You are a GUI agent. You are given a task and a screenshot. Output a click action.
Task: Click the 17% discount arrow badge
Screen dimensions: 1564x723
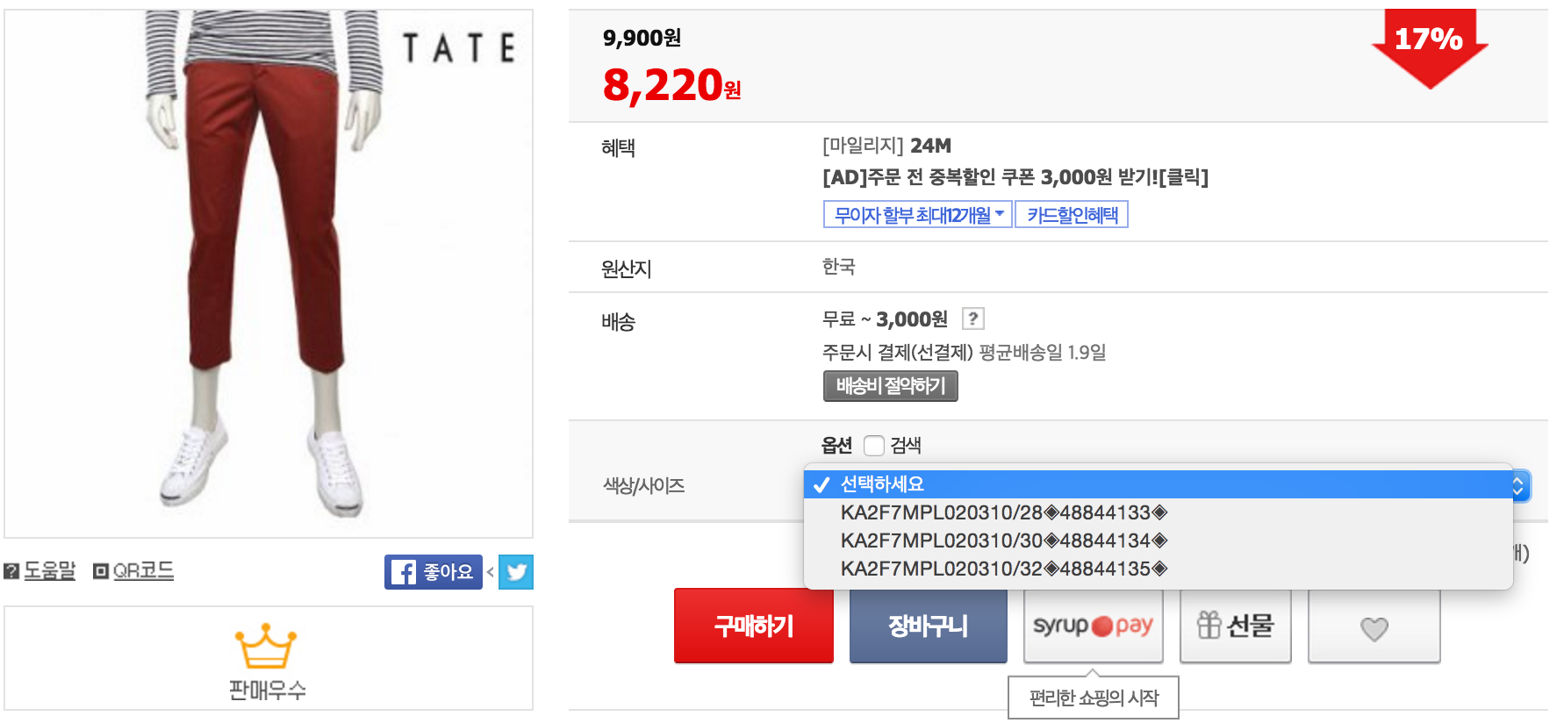click(1429, 46)
